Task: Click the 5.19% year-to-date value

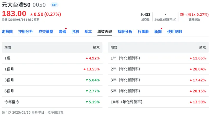Action: (x=93, y=102)
